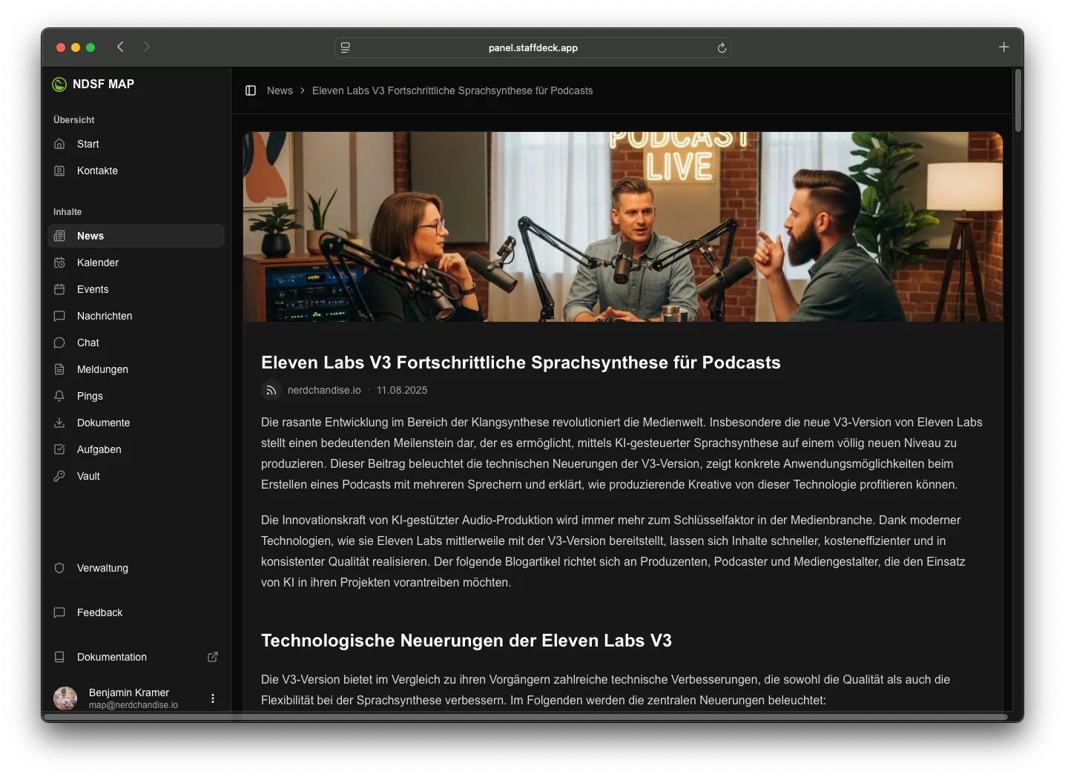Screen dimensions: 1065x777
Task: Click the heading Technologische Neuerungen der Eleven Labs V3
Action: click(x=466, y=641)
